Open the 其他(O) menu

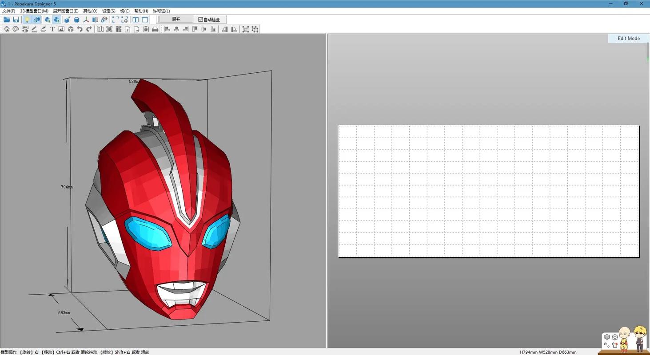(90, 11)
